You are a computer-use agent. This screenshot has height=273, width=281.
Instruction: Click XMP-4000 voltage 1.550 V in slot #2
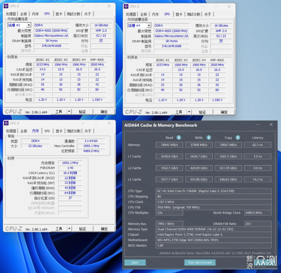click(x=97, y=100)
